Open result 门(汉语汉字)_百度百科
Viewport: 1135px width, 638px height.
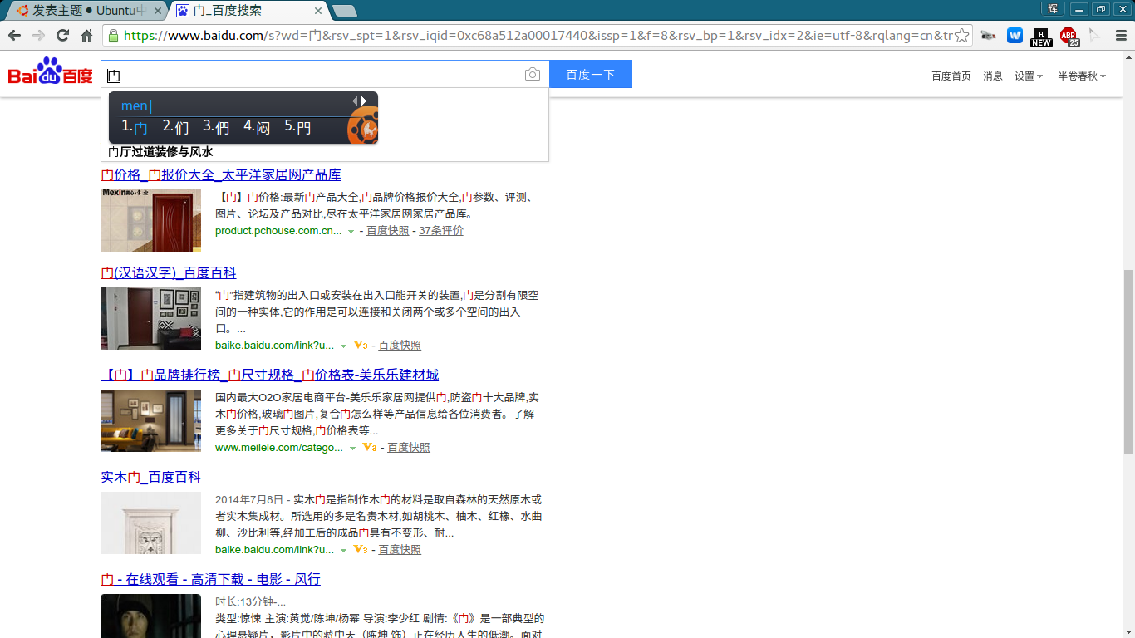(x=169, y=272)
